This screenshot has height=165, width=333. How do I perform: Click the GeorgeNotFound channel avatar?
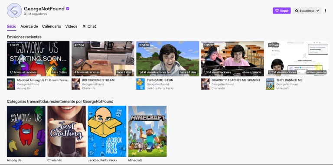click(14, 10)
